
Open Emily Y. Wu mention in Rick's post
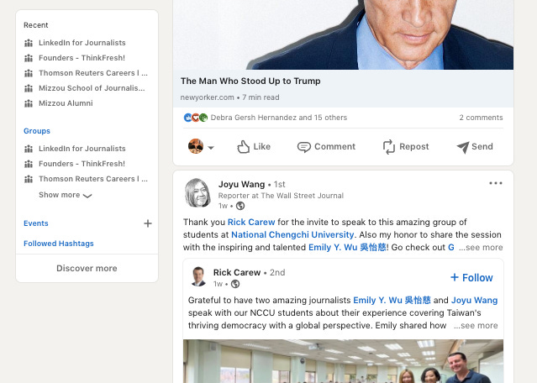(x=392, y=301)
